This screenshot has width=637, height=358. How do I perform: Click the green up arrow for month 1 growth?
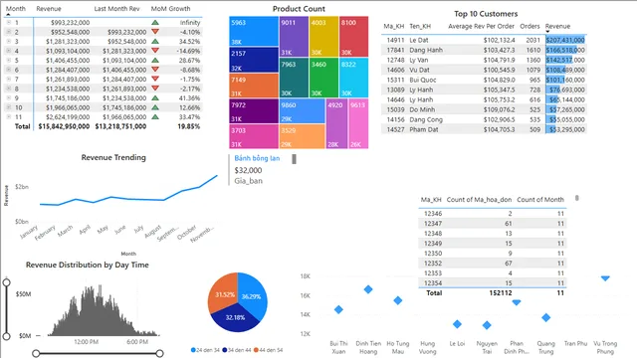point(155,22)
